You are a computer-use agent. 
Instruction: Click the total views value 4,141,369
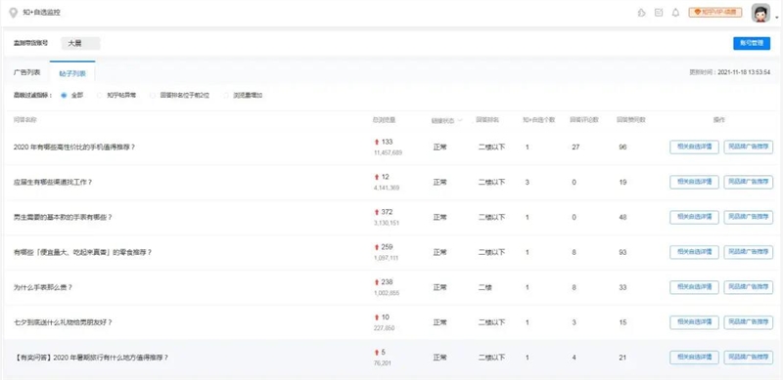[387, 188]
